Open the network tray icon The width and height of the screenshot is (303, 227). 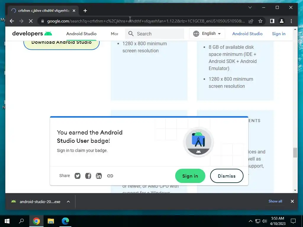coord(258,221)
